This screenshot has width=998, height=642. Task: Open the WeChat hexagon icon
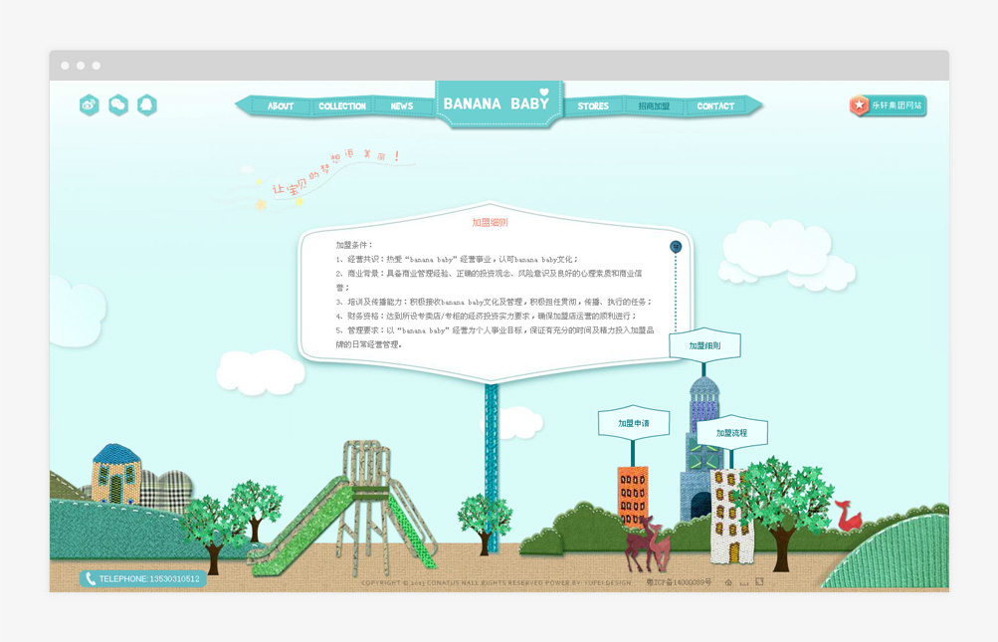point(118,105)
